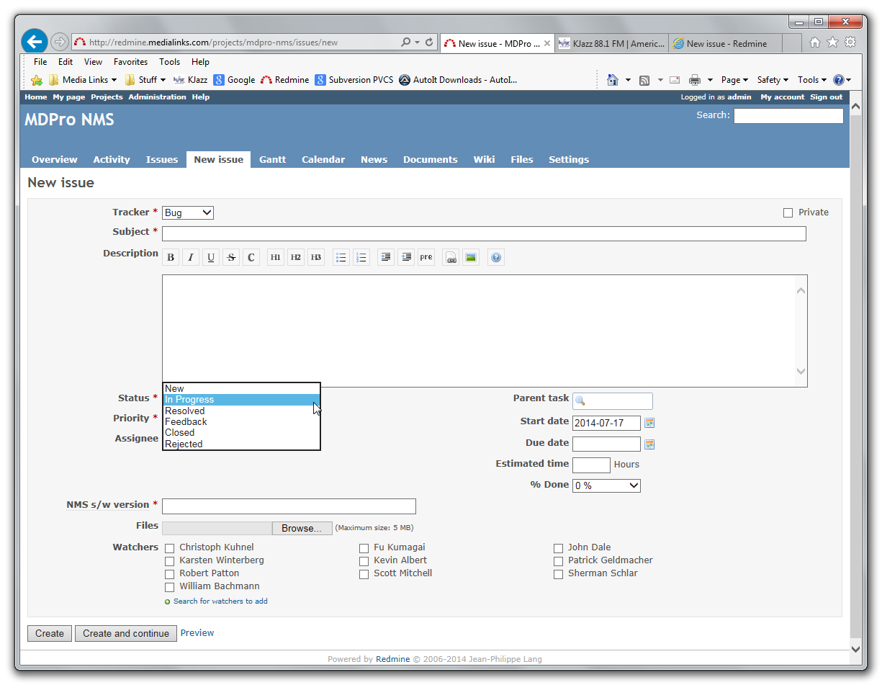This screenshot has height=685, width=882.
Task: Insert inline code with the C button
Action: click(251, 257)
